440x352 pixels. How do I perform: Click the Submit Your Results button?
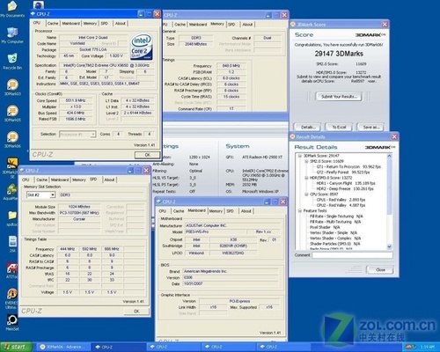339,97
